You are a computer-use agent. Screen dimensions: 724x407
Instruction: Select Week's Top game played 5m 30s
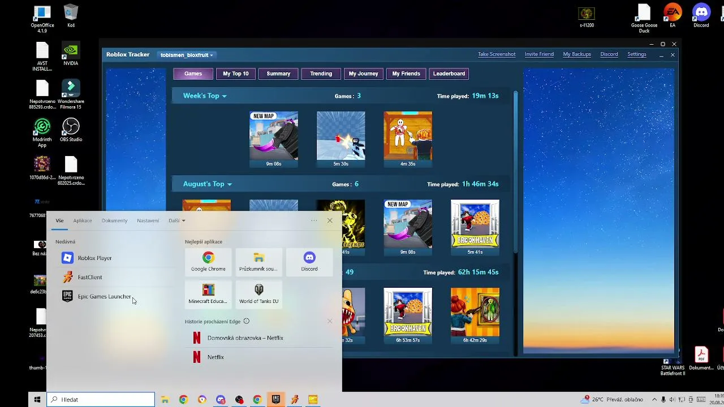click(x=341, y=139)
